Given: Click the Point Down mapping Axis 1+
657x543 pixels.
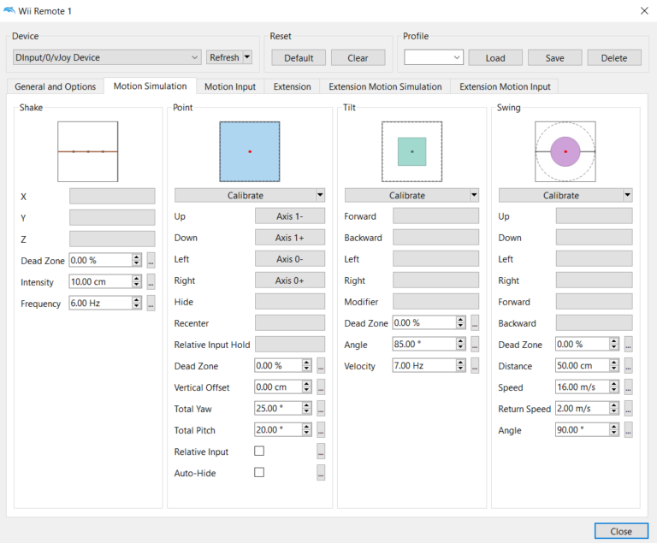Looking at the screenshot, I should [289, 238].
